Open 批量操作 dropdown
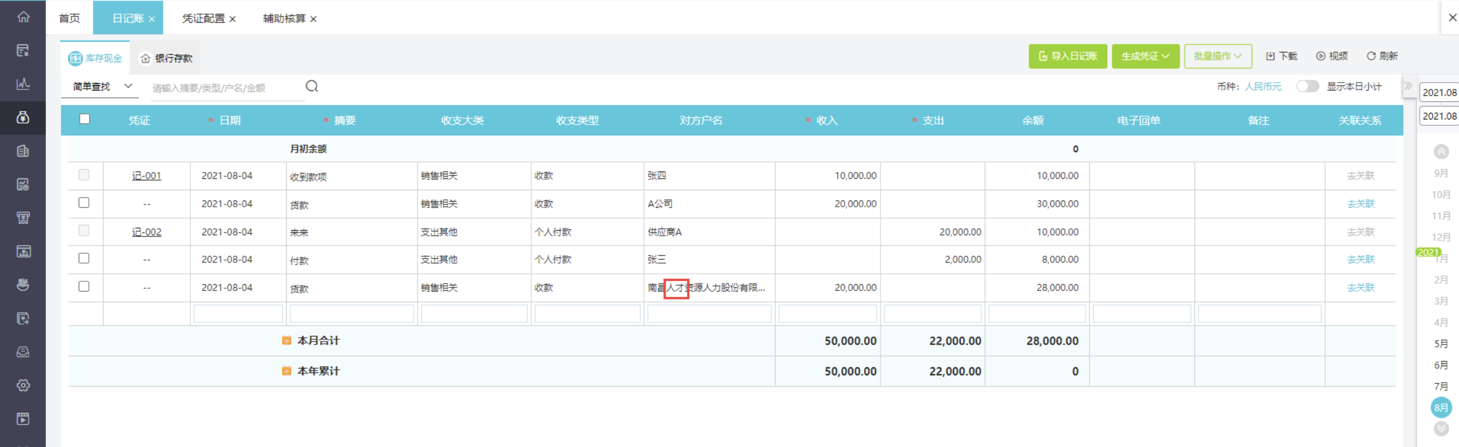The image size is (1459, 447). click(x=1218, y=56)
